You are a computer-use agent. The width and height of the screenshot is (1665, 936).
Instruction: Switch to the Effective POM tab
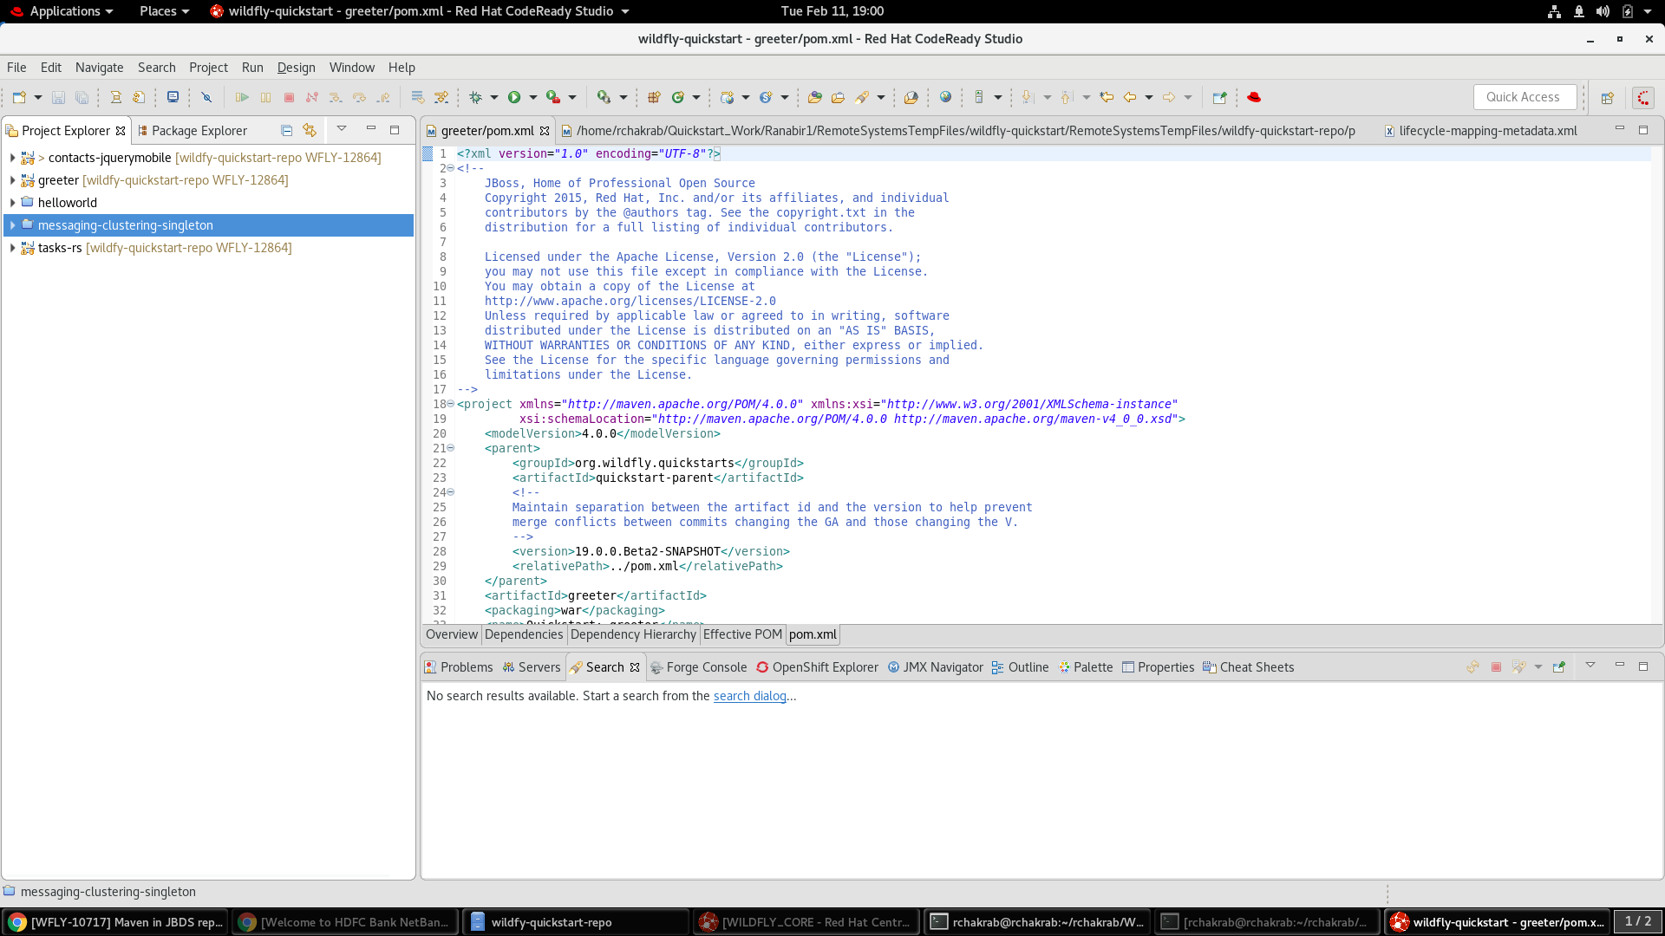tap(742, 634)
